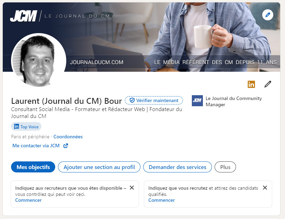
Task: Click Ajouter une section au profil
Action: pyautogui.click(x=99, y=167)
